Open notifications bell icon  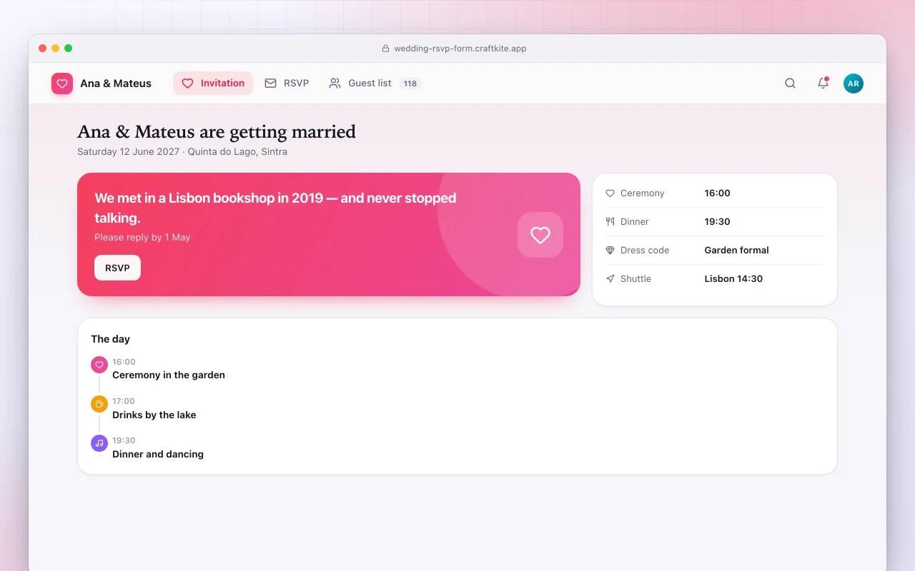[823, 84]
